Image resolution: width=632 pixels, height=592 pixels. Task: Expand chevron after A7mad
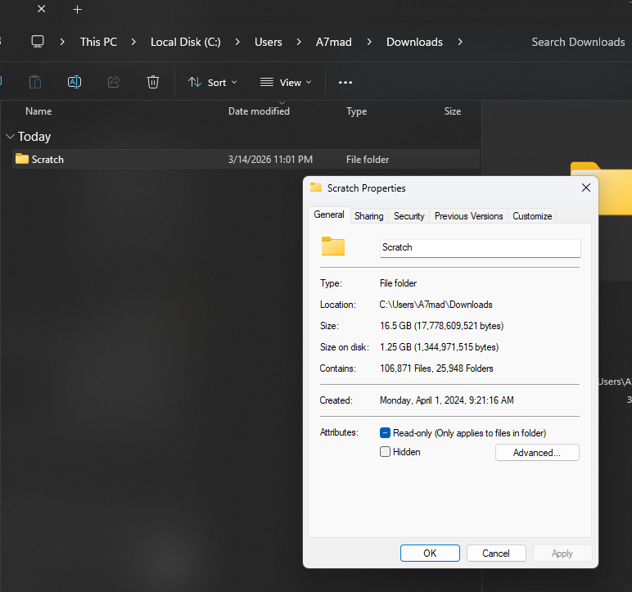368,42
